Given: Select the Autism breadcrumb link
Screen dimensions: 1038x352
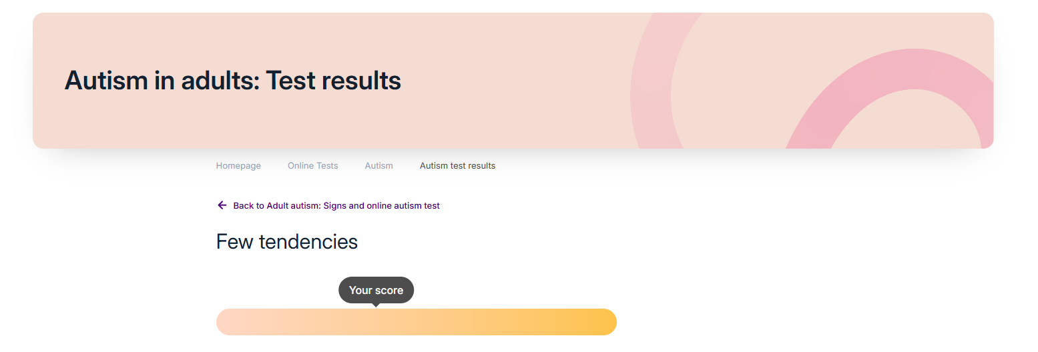Looking at the screenshot, I should 378,166.
